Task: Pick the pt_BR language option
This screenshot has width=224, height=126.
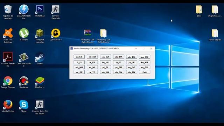Action: (x=119, y=67)
